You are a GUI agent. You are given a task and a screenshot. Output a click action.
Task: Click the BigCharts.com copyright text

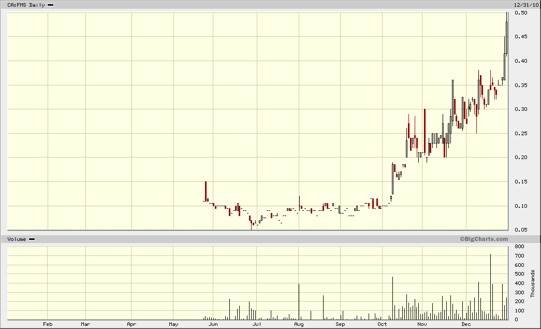click(x=484, y=239)
